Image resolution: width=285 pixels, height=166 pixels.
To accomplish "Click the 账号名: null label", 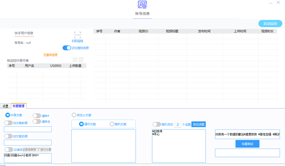I will coord(23,43).
